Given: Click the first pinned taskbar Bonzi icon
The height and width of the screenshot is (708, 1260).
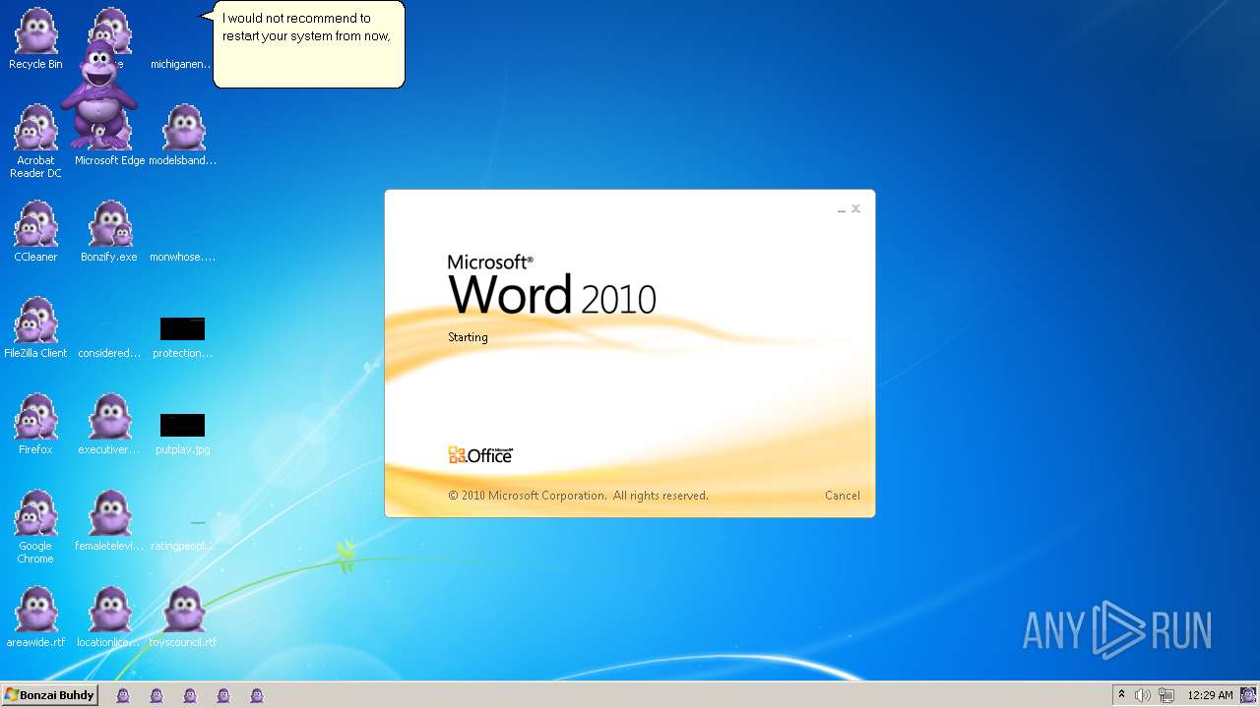Looking at the screenshot, I should coord(123,695).
